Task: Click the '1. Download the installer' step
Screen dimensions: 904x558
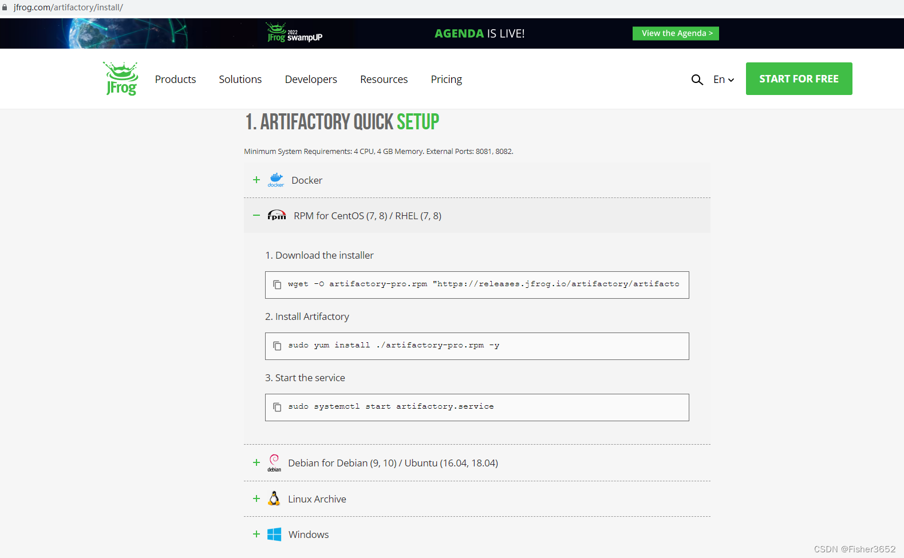Action: pyautogui.click(x=319, y=255)
